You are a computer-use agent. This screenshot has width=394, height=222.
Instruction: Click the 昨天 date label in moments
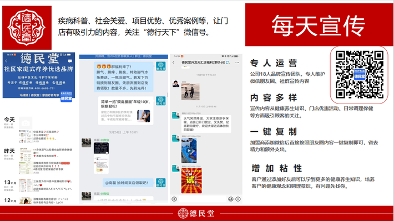point(9,151)
